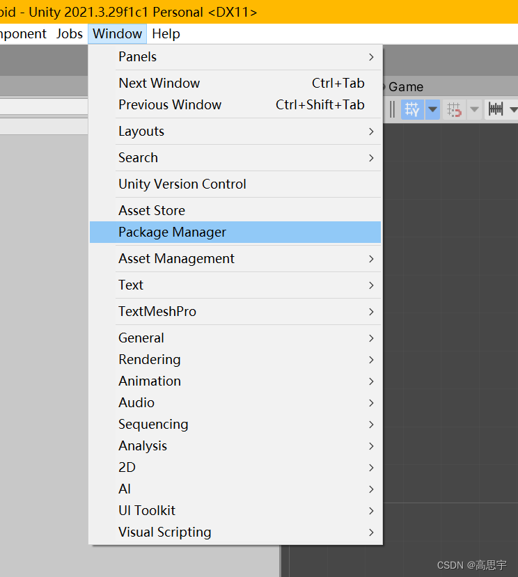
Task: Expand the Sequencing submenu
Action: tap(235, 425)
